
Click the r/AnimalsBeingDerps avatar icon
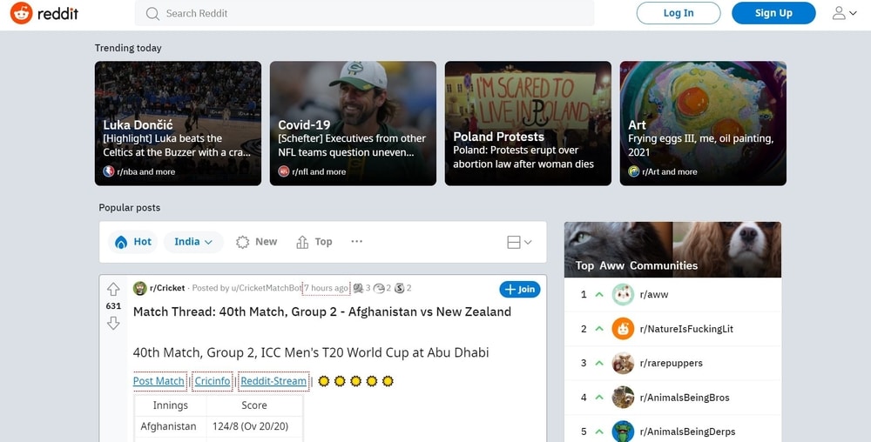[x=623, y=432]
